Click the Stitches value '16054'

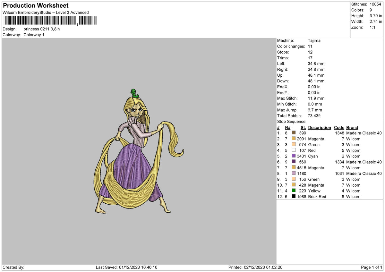[x=375, y=4]
